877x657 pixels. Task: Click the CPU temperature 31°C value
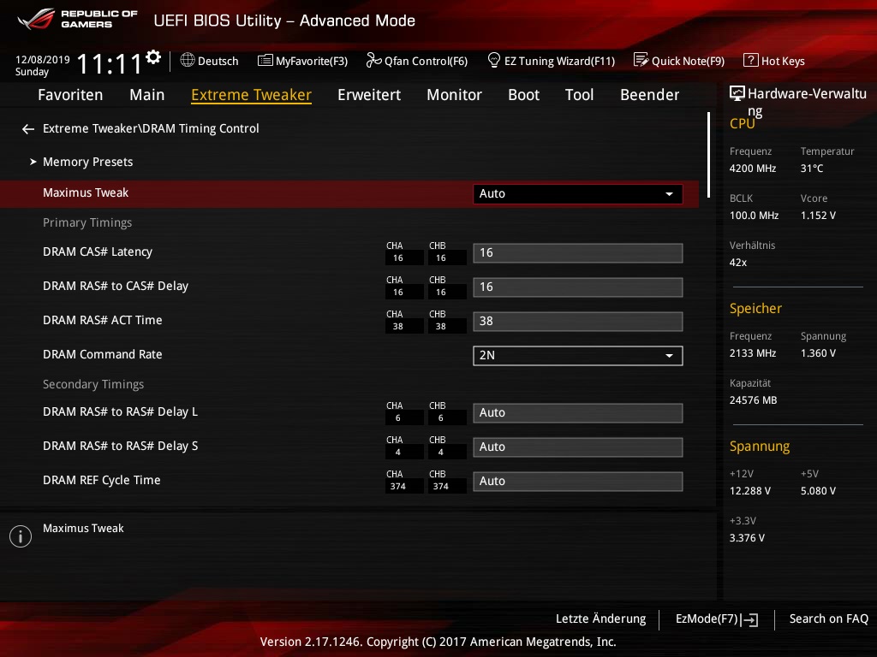click(x=812, y=169)
